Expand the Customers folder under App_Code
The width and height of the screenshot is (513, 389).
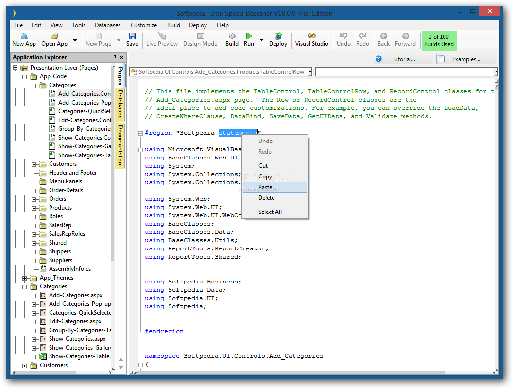point(34,164)
